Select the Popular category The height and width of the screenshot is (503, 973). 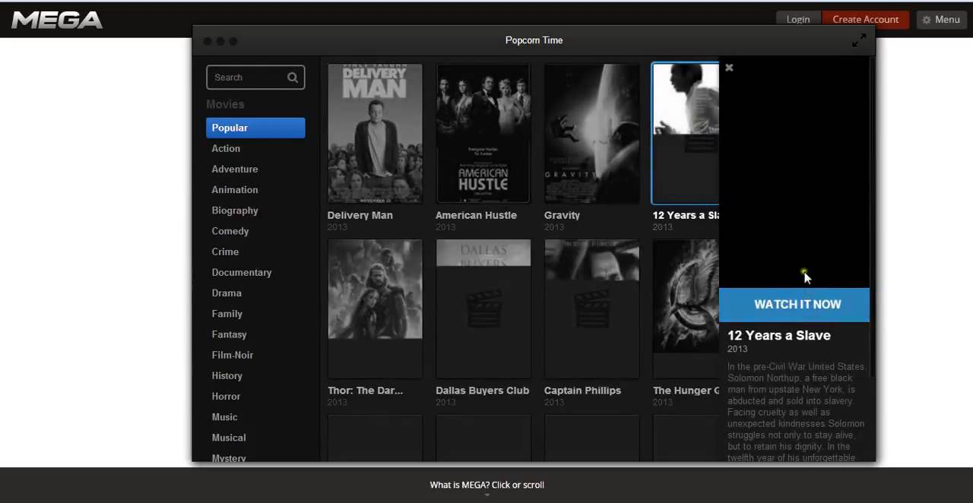(x=255, y=128)
